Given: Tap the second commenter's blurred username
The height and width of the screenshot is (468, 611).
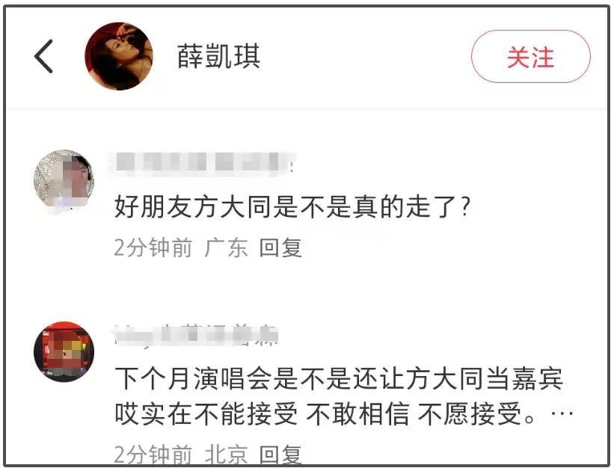Looking at the screenshot, I should 197,335.
